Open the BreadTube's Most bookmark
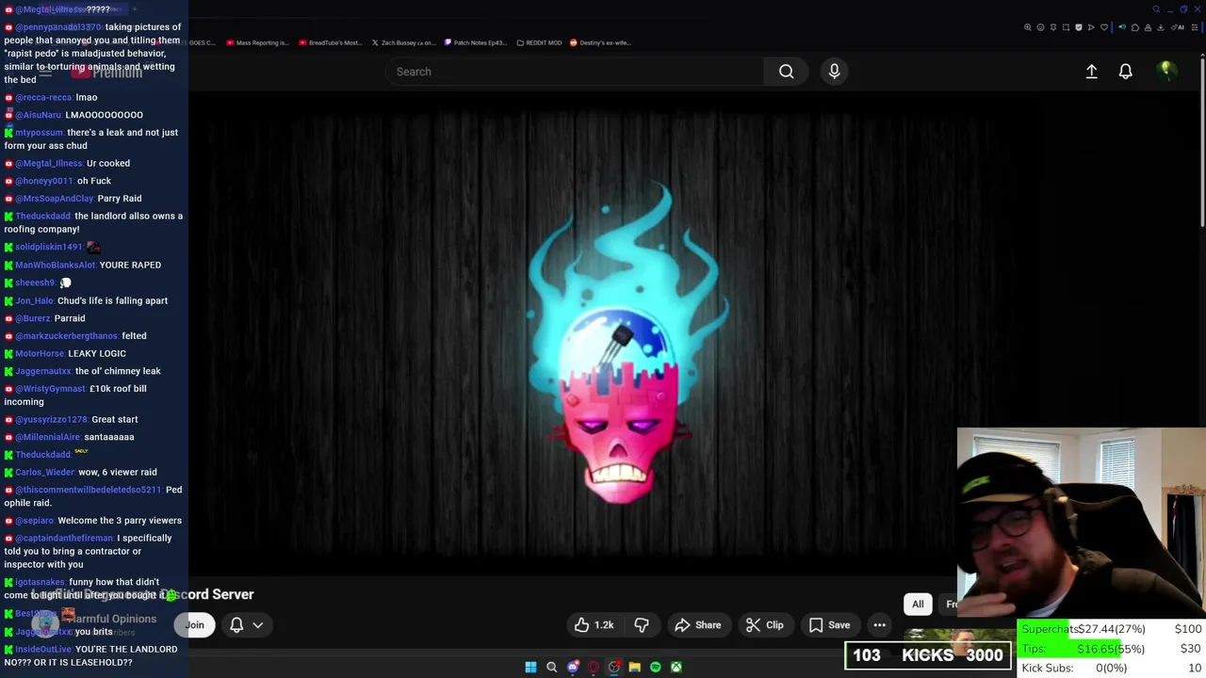 (330, 42)
